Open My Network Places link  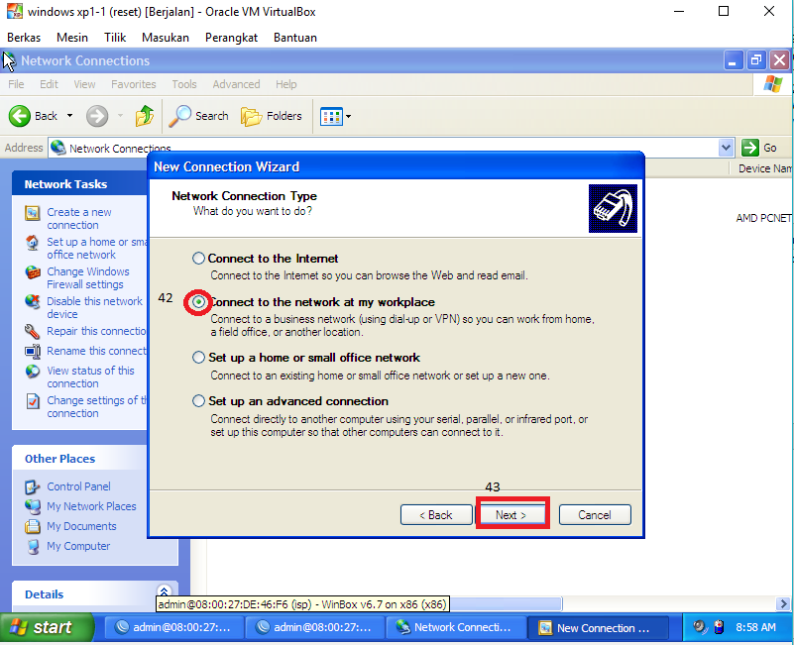(91, 506)
